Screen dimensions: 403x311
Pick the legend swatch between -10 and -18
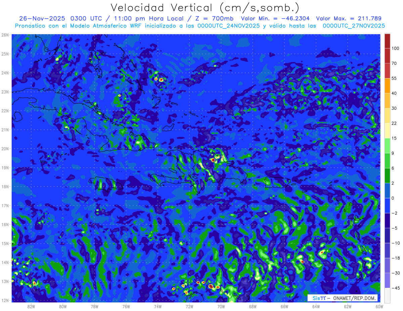[x=387, y=250]
